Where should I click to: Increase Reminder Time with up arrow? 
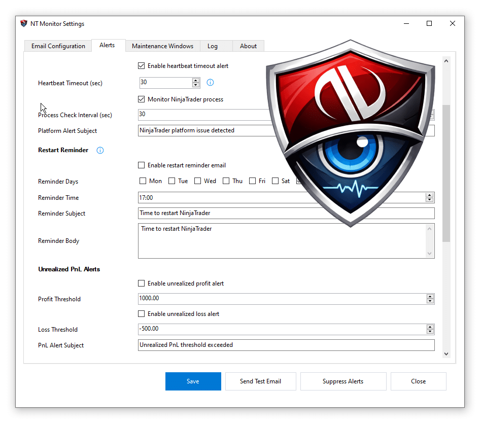(x=429, y=195)
